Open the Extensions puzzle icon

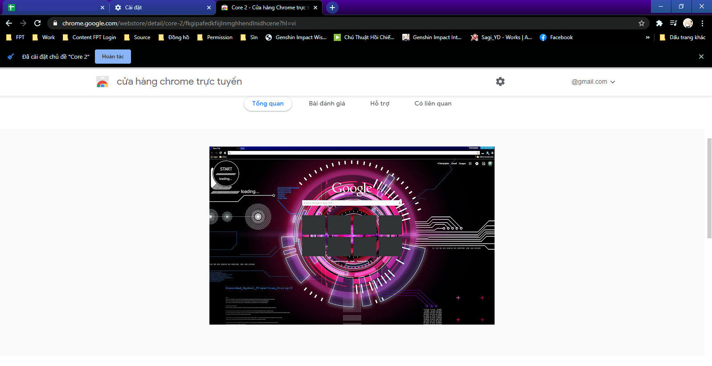659,23
